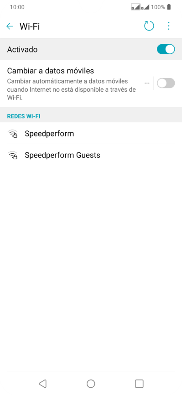Tap the locked Wi-Fi icon for Speedperform
Image resolution: width=182 pixels, height=395 pixels.
click(x=13, y=134)
